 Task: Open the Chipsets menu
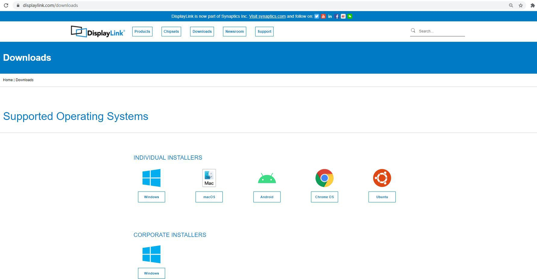pyautogui.click(x=171, y=32)
